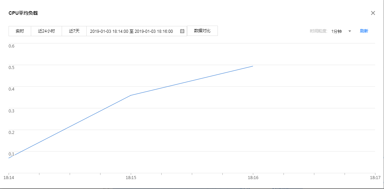Click the 18:16 x-axis label
384x189 pixels.
(253, 178)
